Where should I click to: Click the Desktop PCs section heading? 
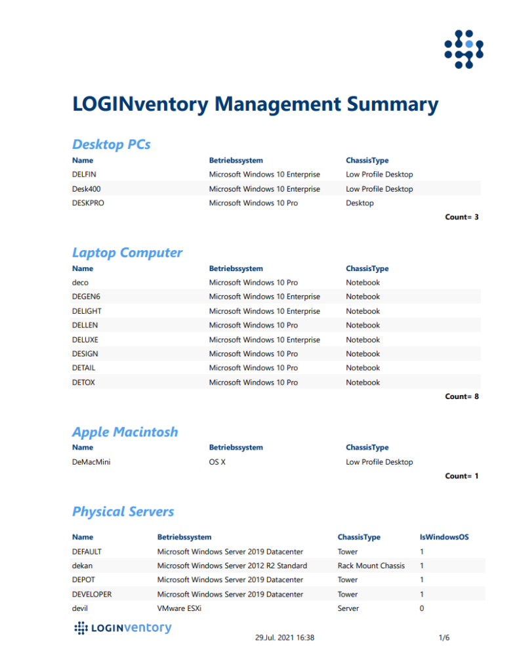[111, 144]
